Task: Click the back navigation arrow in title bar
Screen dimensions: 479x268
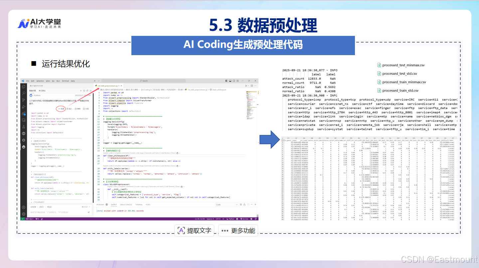Action: click(x=95, y=81)
